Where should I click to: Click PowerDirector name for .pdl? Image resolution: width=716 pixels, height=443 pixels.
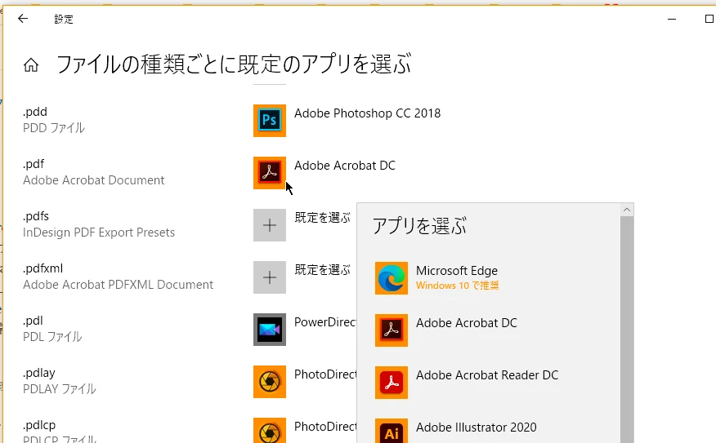tap(325, 322)
